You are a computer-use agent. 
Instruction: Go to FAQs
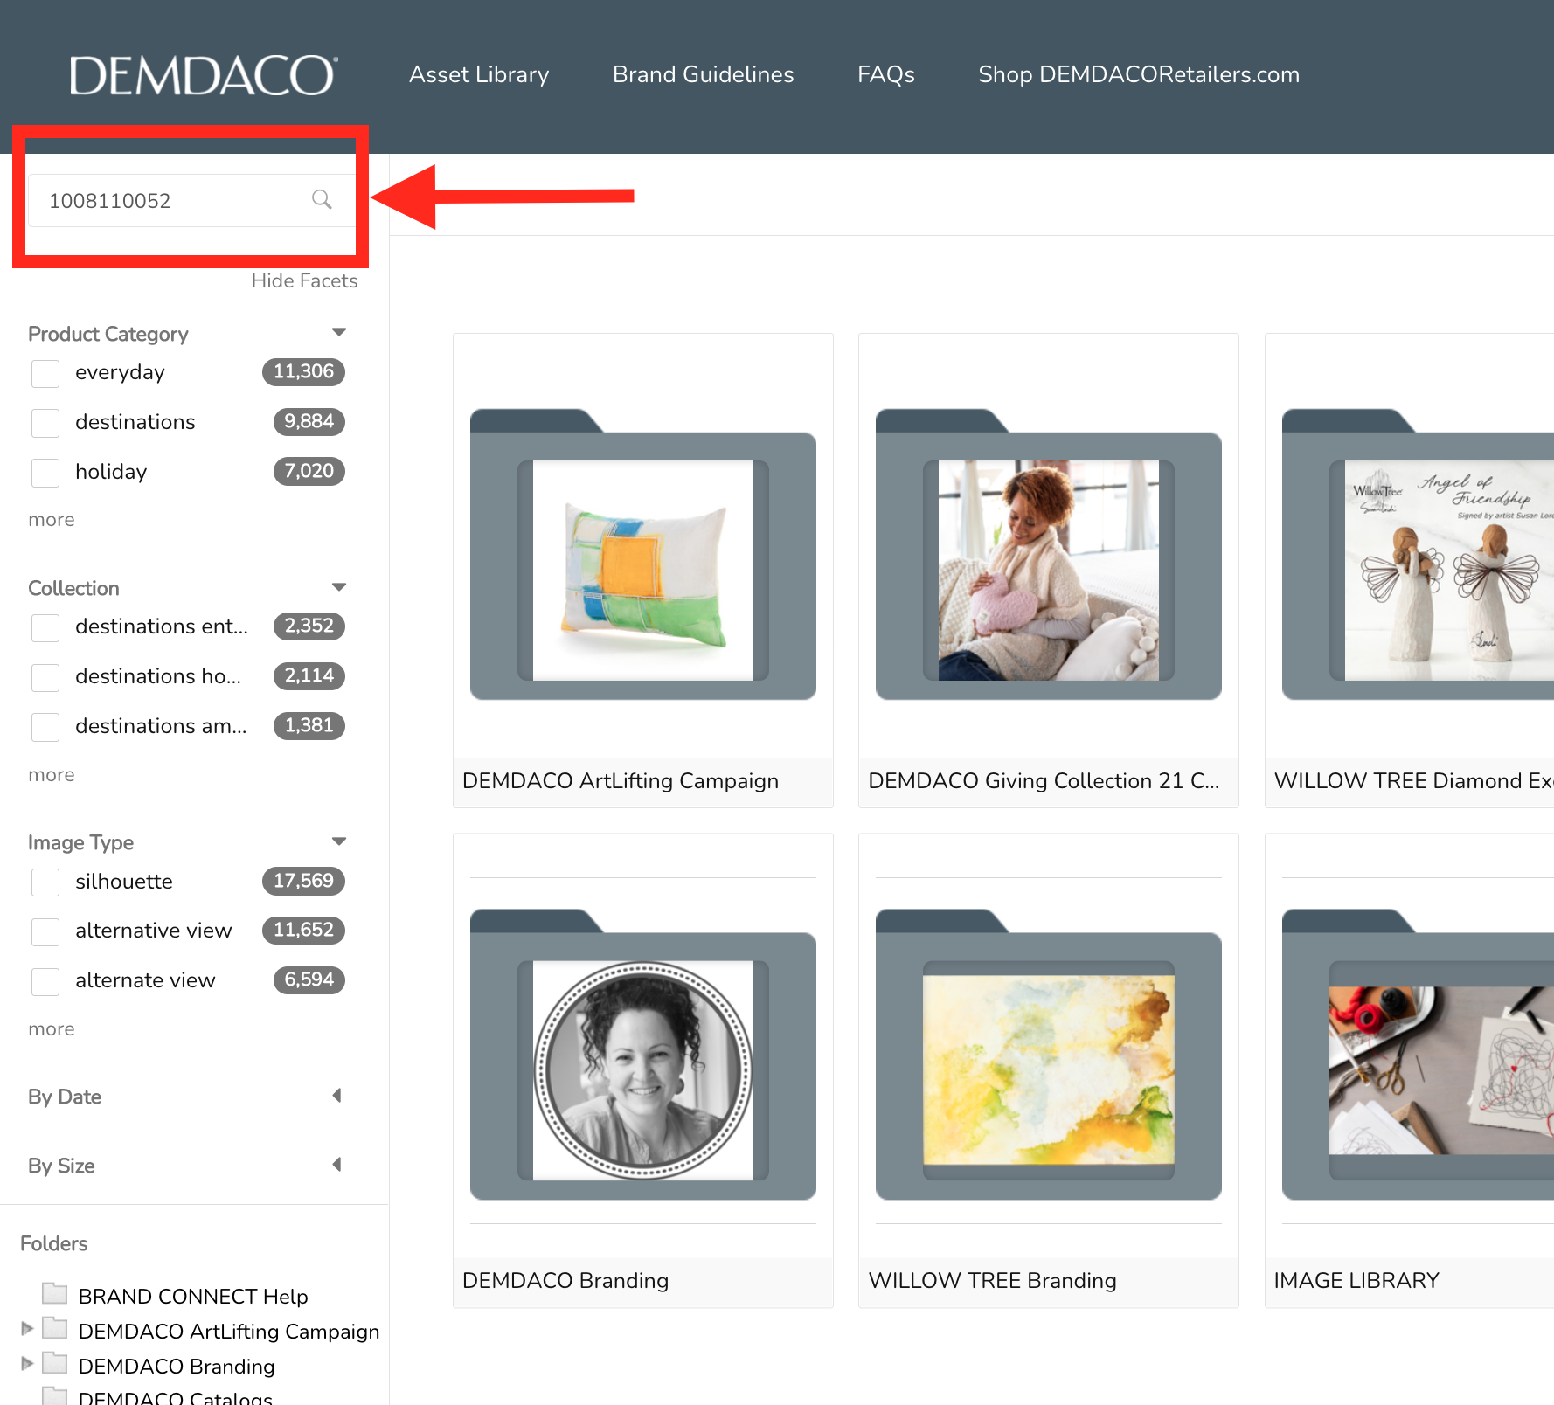click(x=886, y=75)
